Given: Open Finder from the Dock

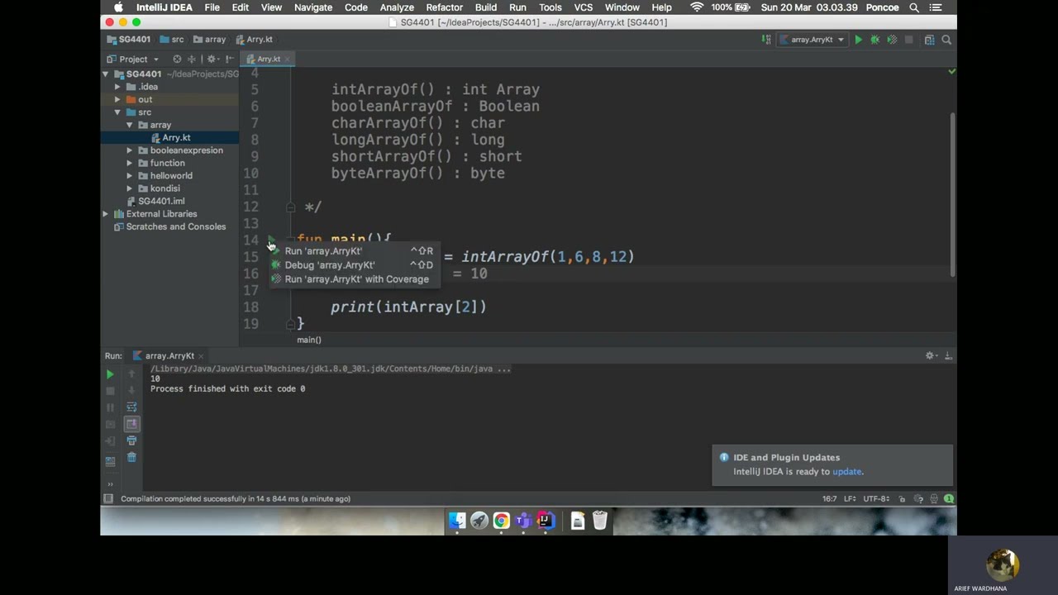Looking at the screenshot, I should (x=457, y=521).
